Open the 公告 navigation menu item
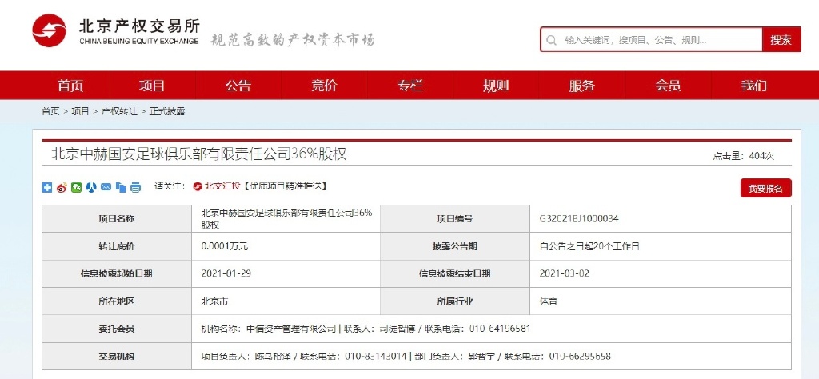The image size is (819, 379). tap(238, 86)
